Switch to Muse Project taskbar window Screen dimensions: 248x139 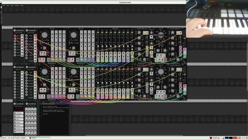(x=18, y=138)
